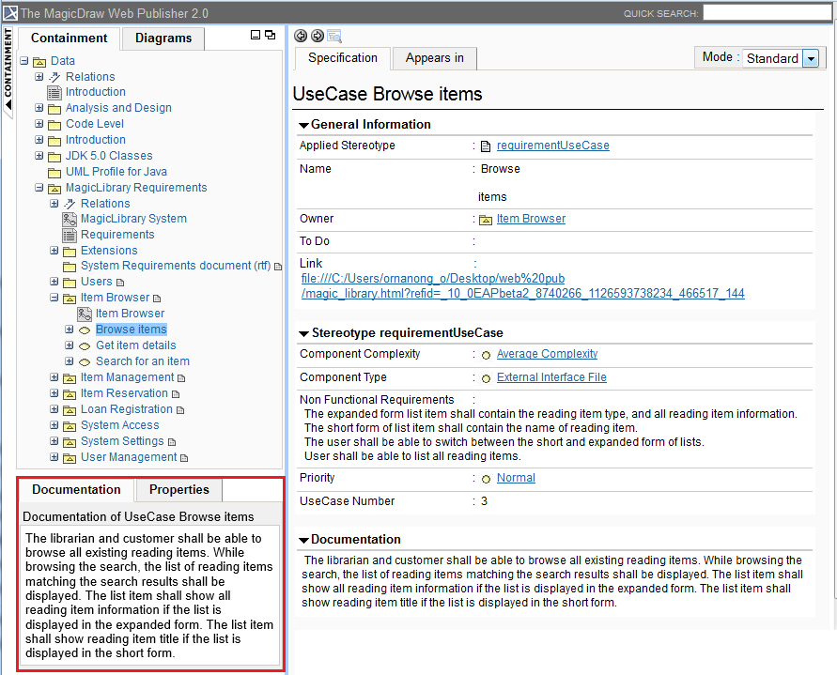Minimize the containment panel
This screenshot has height=675, width=837.
pos(256,35)
